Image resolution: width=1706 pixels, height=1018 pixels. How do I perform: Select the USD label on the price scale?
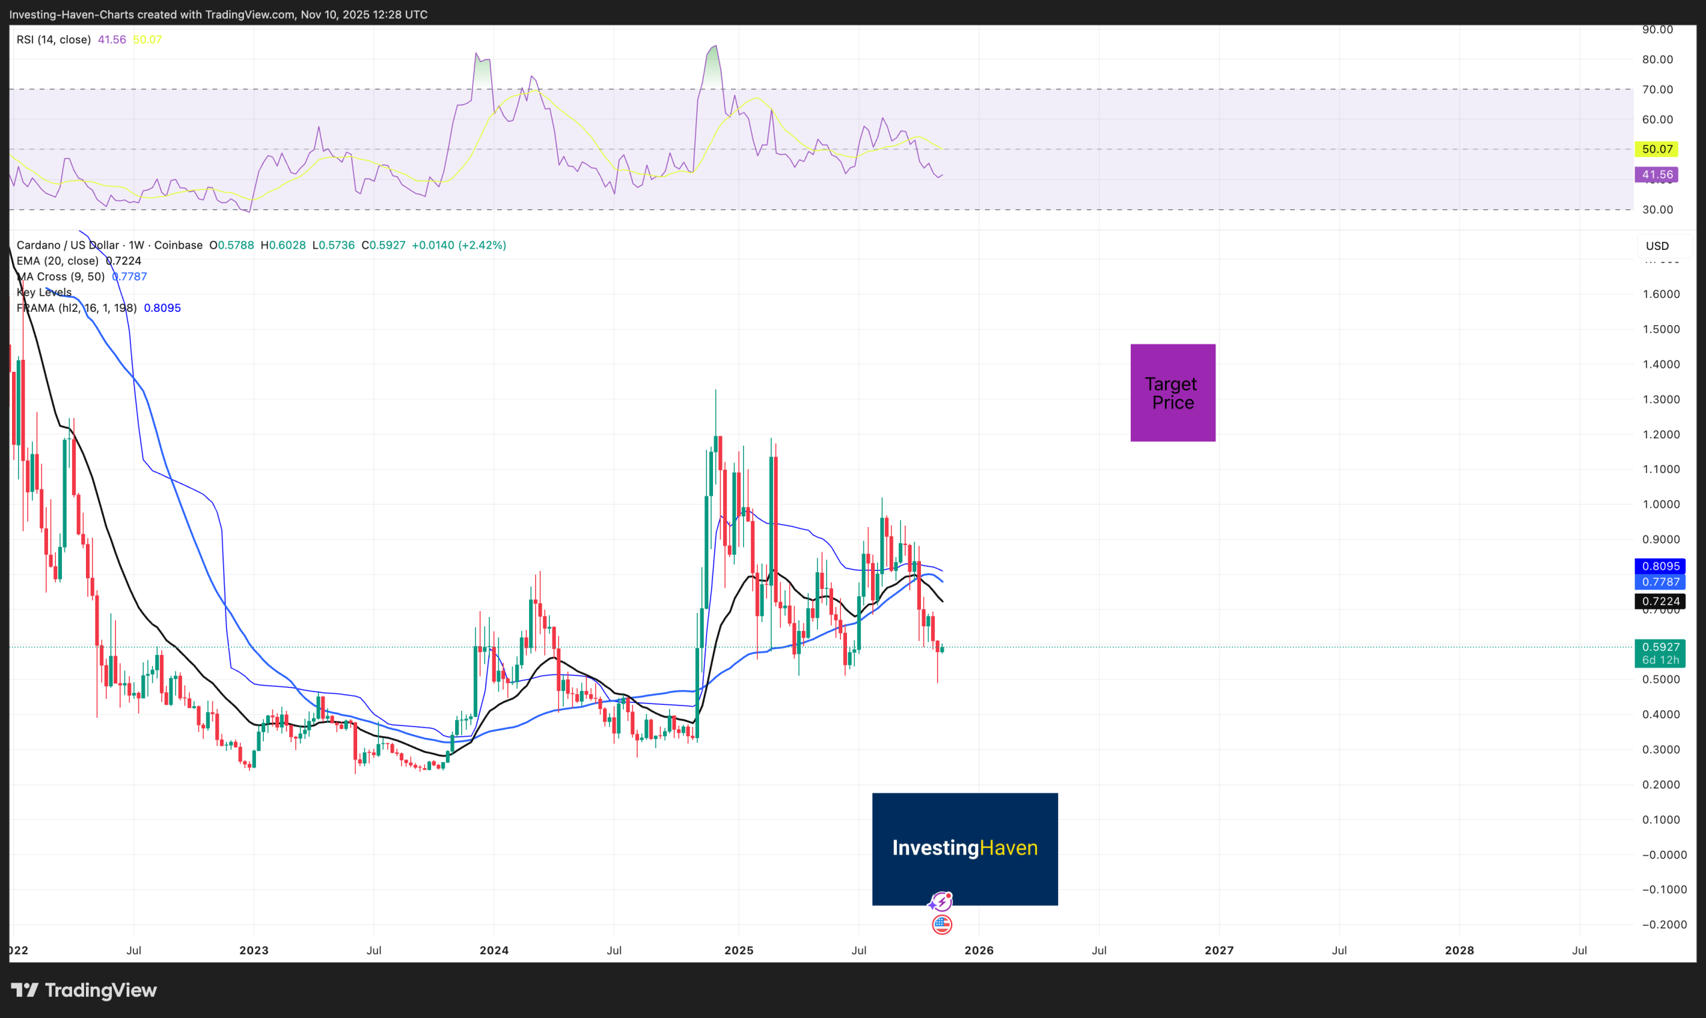click(x=1657, y=246)
